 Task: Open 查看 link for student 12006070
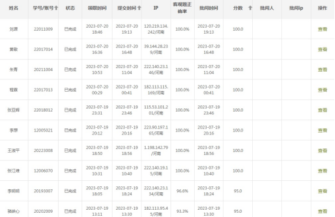click(x=322, y=171)
